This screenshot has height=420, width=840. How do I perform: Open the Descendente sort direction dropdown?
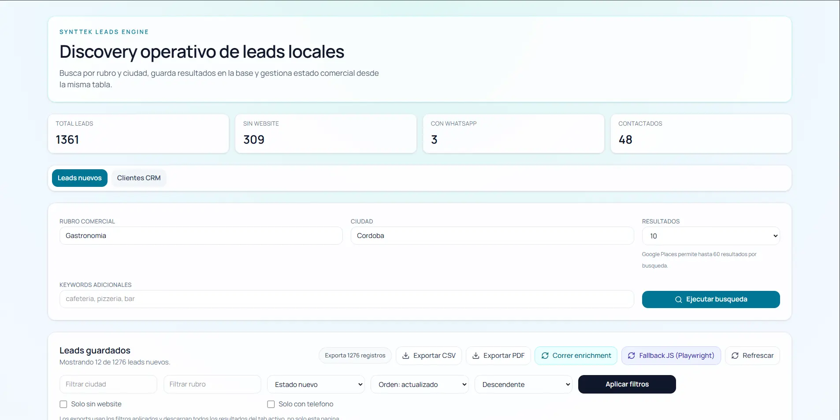[524, 384]
